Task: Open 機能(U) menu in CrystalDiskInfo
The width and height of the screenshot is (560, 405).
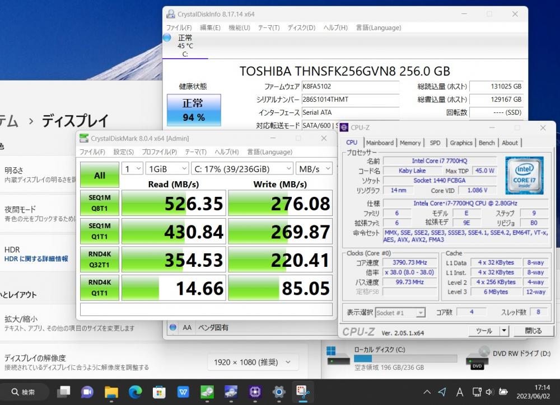Action: [x=239, y=28]
